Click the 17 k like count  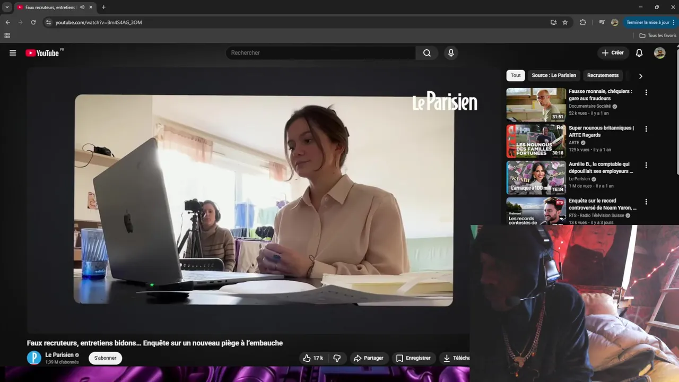[318, 358]
